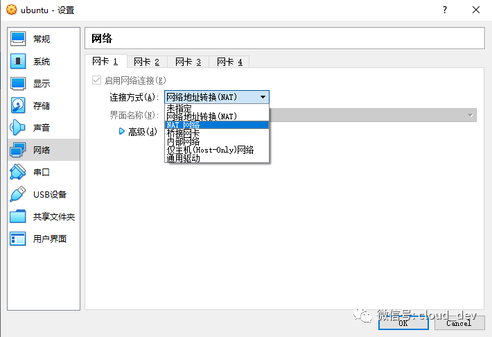Pick 内部网络 from the connection list
The image size is (492, 337).
pyautogui.click(x=183, y=141)
